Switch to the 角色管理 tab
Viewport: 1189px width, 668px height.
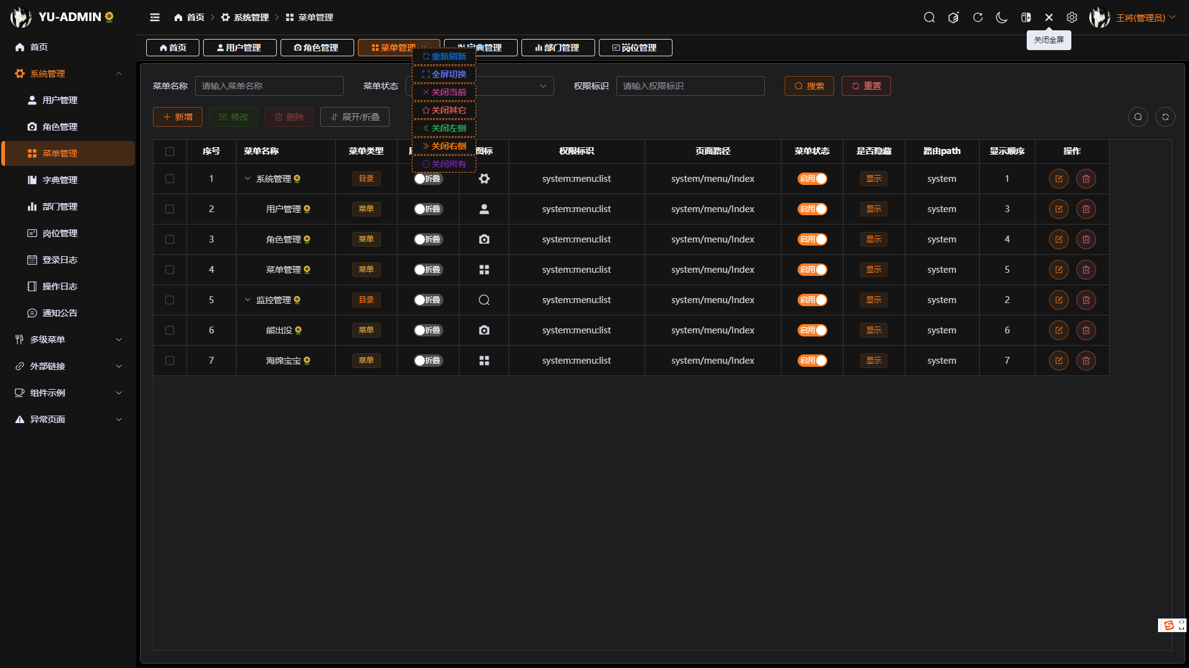[317, 48]
